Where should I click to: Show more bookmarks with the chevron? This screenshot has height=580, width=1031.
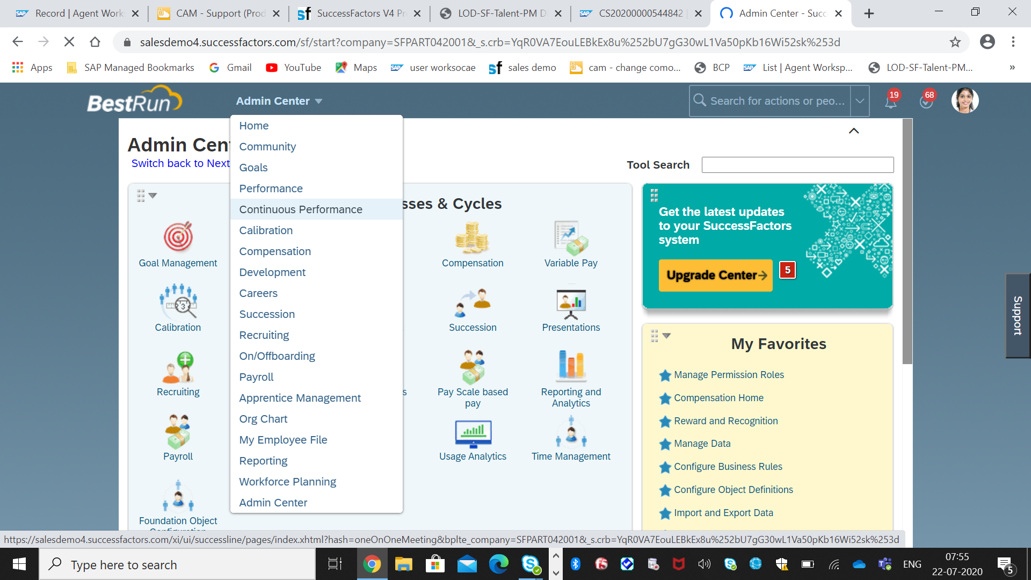pos(1012,68)
